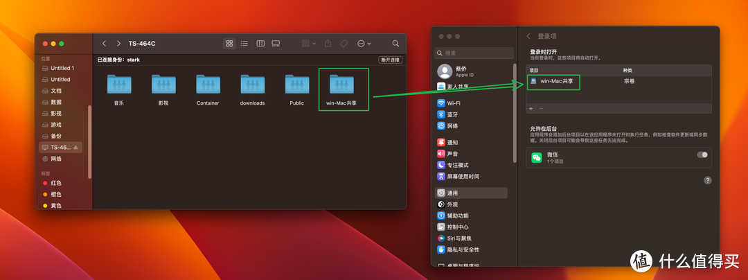
Task: Toggle the 微信 background permission switch
Action: tap(702, 155)
